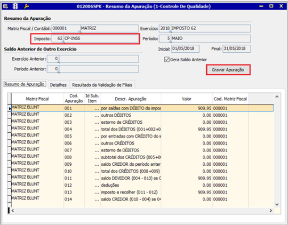Image resolution: width=288 pixels, height=225 pixels.
Task: Open the Detalhes tab
Action: [58, 85]
